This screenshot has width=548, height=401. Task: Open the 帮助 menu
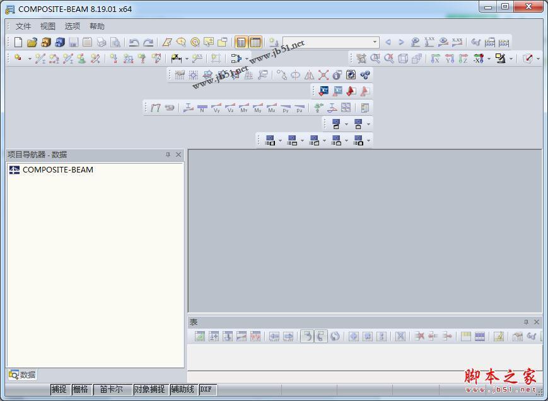[97, 26]
